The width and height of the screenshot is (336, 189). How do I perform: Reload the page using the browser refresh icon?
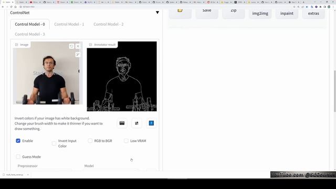(11, 7)
